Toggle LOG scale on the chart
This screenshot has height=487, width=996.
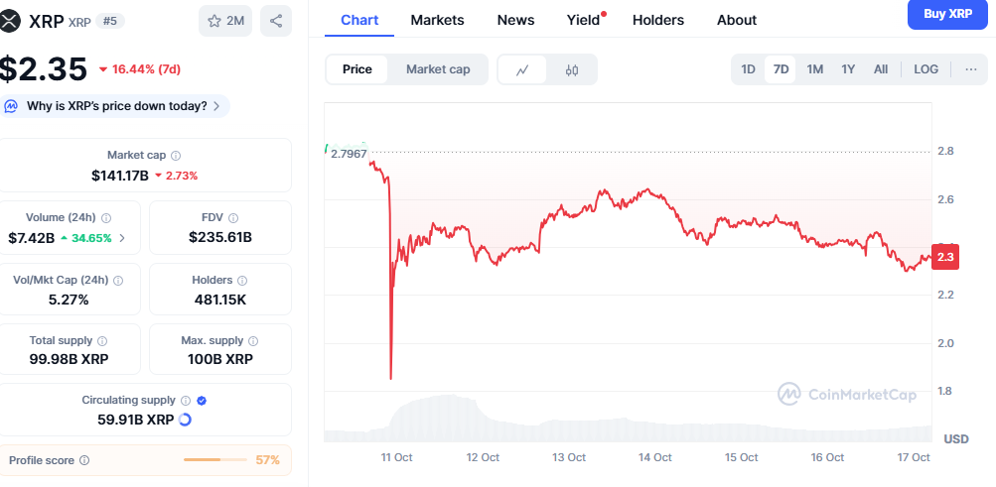click(x=925, y=69)
